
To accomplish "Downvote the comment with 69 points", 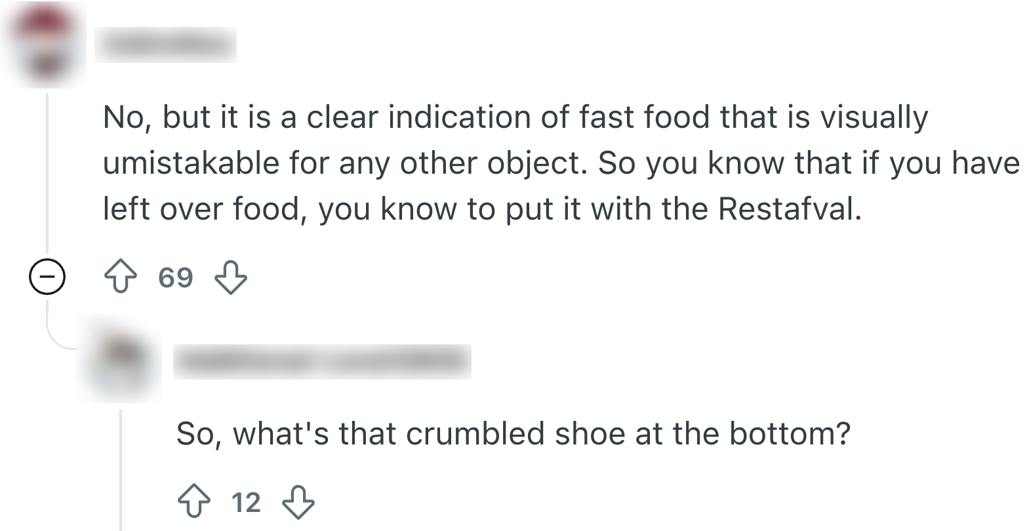I will 231,277.
